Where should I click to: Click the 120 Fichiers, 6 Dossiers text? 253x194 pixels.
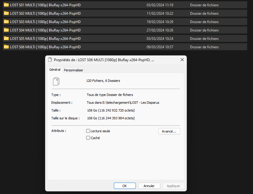coord(103,81)
